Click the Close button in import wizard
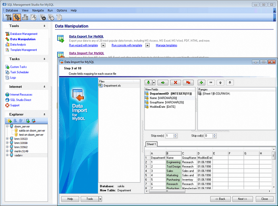 coord(264,199)
